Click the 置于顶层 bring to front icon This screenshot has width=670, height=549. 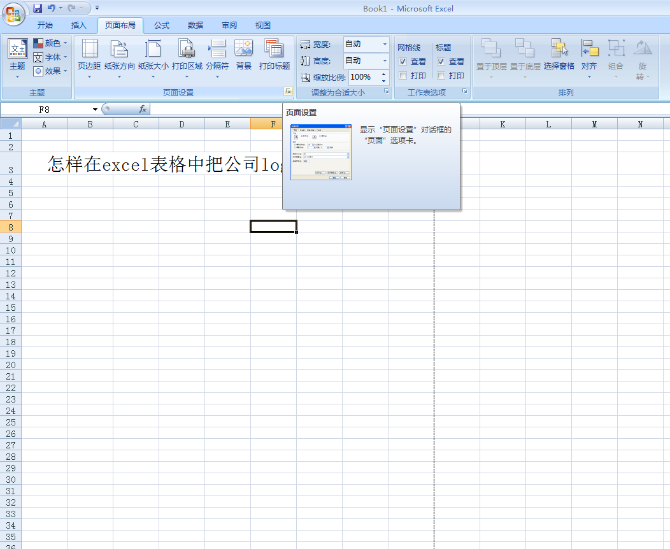(491, 48)
